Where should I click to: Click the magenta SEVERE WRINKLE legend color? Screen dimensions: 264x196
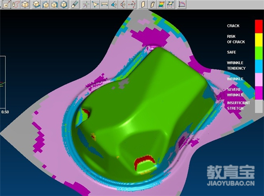point(259,93)
